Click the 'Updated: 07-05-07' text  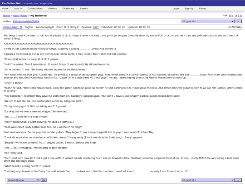(x=139, y=27)
